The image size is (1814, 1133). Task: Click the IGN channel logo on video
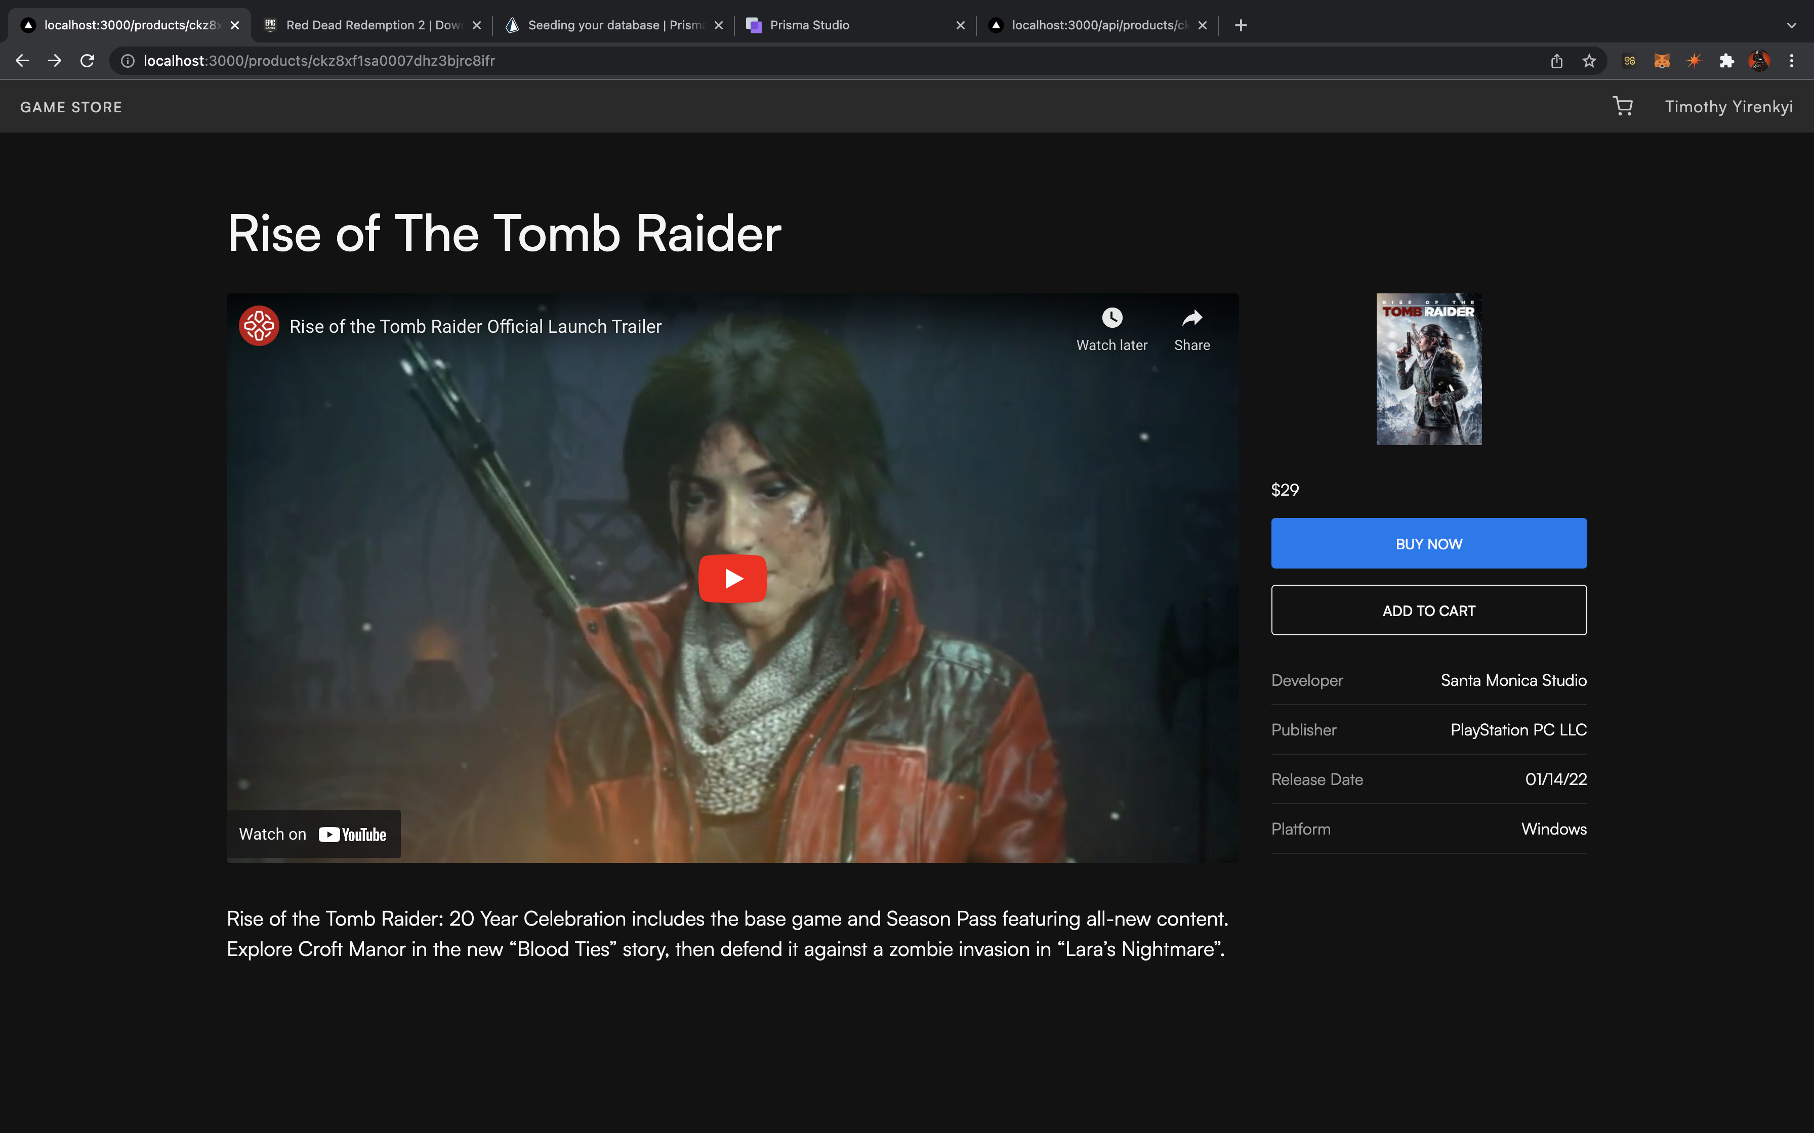(259, 326)
